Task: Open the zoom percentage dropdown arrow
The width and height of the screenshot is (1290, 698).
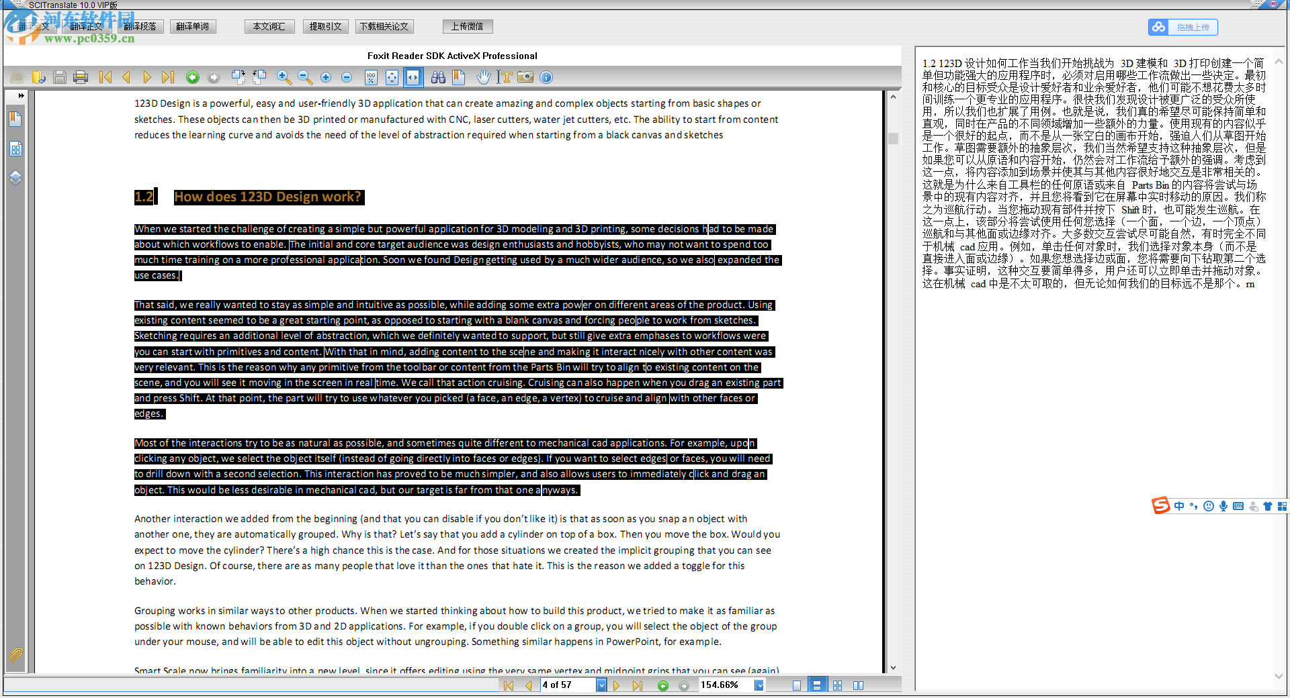Action: click(x=759, y=685)
